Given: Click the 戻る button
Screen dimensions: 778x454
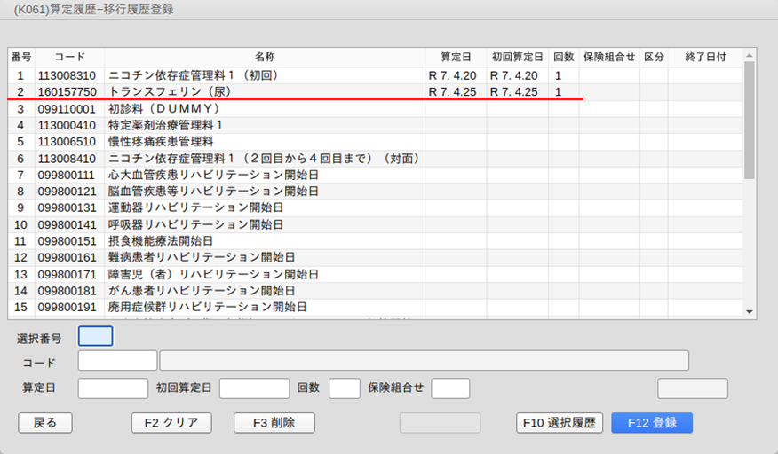Looking at the screenshot, I should pos(44,423).
